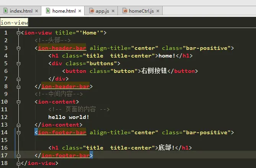The height and width of the screenshot is (168, 256).
Task: Click the 底部! heading text on line 16
Action: [x=166, y=148]
